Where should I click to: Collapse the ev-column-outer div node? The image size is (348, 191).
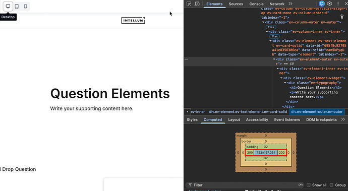(x=263, y=22)
